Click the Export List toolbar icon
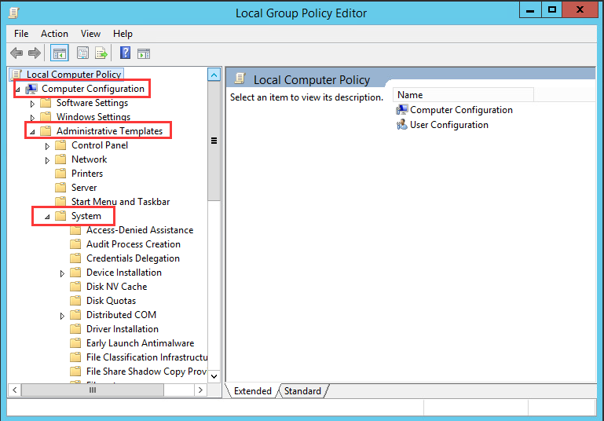 coord(101,53)
